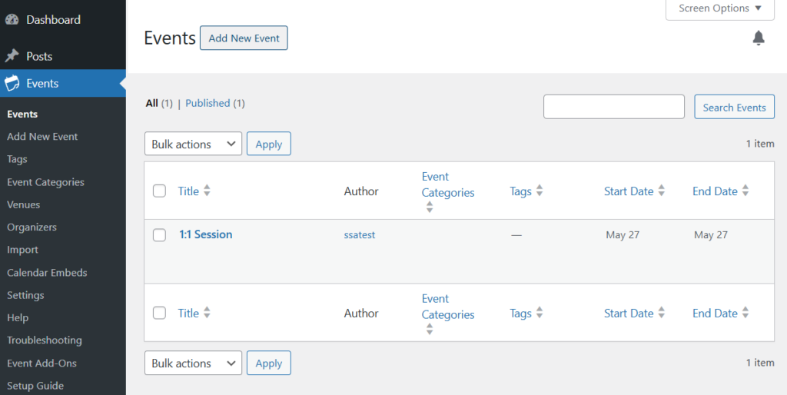Sort by Tags arrows in header row
The image size is (787, 395).
(540, 191)
